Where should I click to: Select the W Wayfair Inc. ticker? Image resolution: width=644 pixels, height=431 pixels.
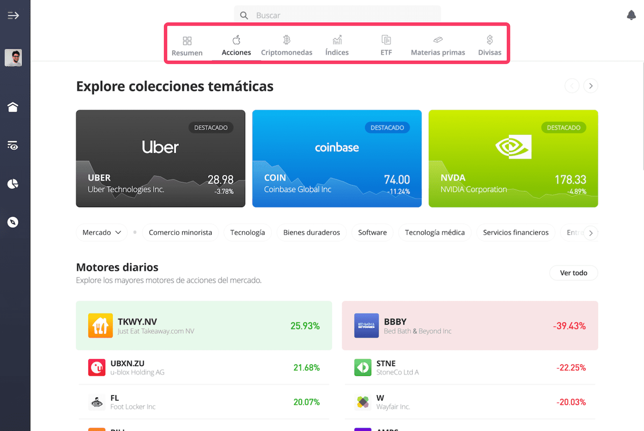click(x=380, y=398)
